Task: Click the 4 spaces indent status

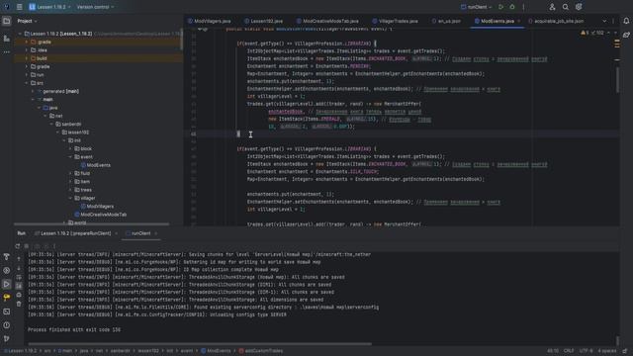Action: point(606,351)
